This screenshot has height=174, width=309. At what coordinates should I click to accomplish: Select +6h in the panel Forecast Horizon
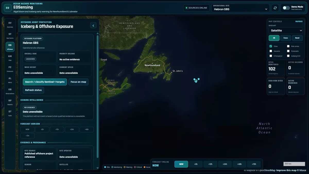[x=42, y=129]
